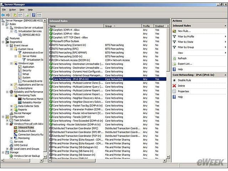Click the red Delete X icon
The width and height of the screenshot is (228, 171).
point(174,86)
